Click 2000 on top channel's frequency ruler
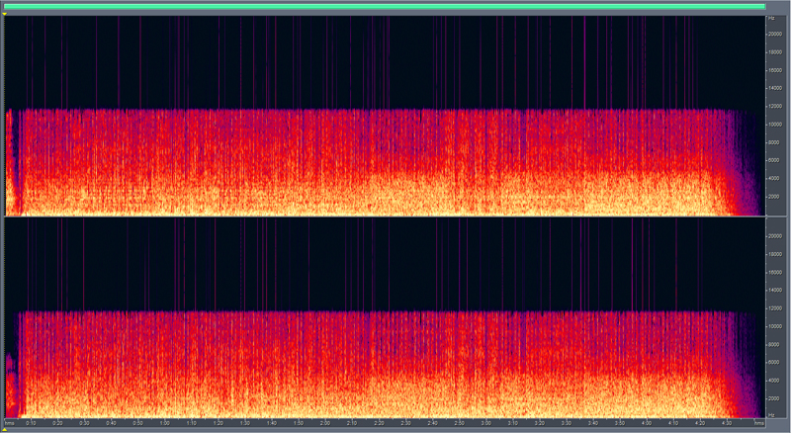The height and width of the screenshot is (433, 791). coord(776,197)
